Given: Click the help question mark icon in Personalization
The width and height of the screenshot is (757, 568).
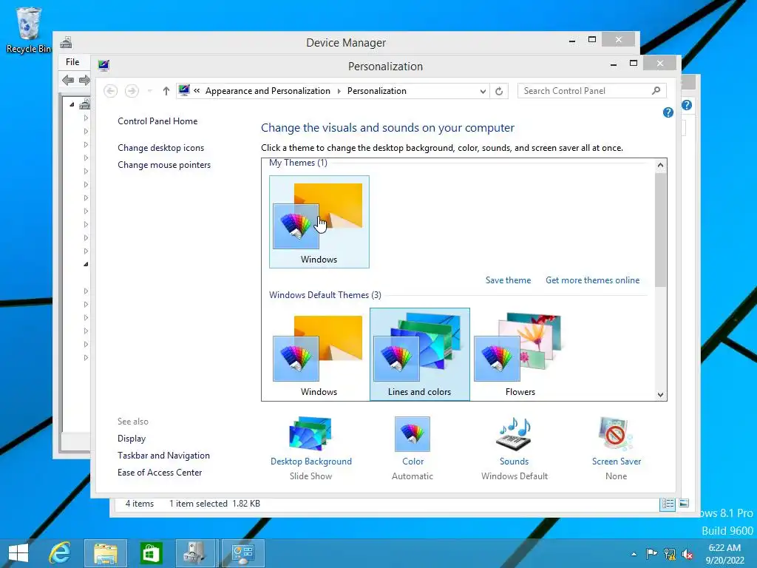Looking at the screenshot, I should tap(668, 112).
